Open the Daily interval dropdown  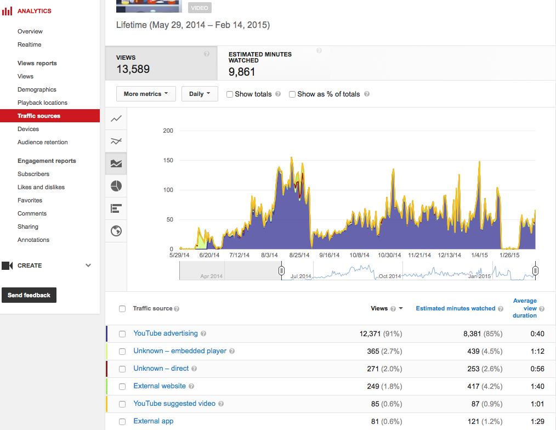[200, 94]
